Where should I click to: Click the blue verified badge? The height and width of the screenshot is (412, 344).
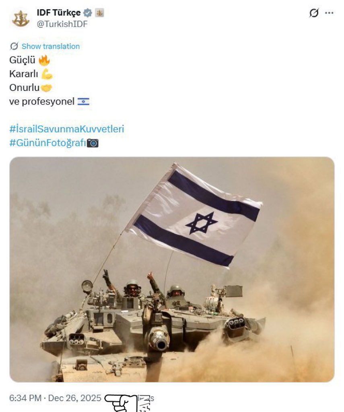point(88,12)
